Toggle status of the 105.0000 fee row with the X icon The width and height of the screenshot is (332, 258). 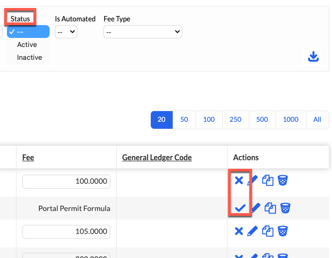click(x=239, y=231)
